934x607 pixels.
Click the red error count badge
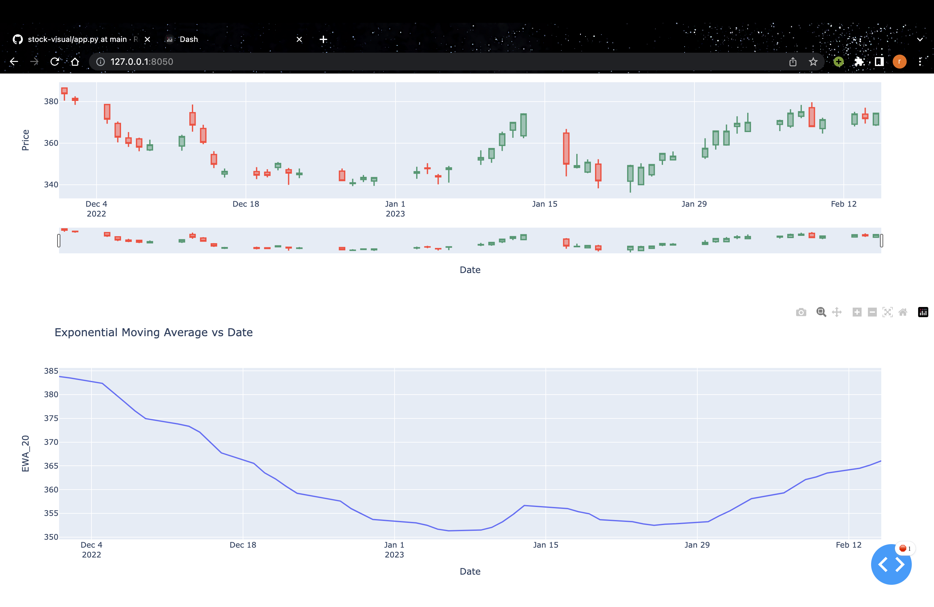[x=905, y=548]
